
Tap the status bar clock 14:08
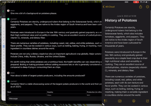pyautogui.click(x=4, y=2)
